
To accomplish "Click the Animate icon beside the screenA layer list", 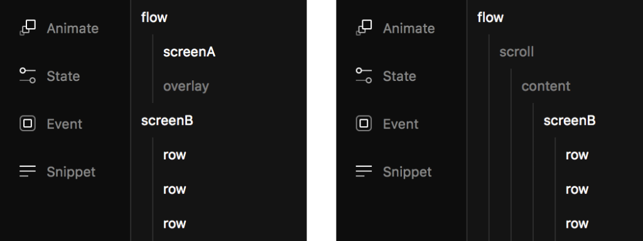I will tap(28, 28).
